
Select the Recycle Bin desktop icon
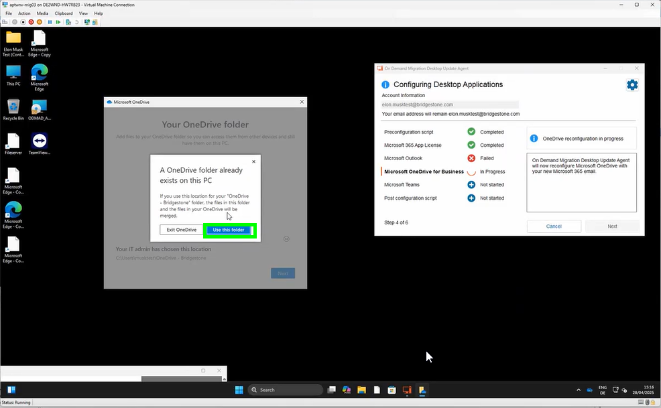(13, 110)
